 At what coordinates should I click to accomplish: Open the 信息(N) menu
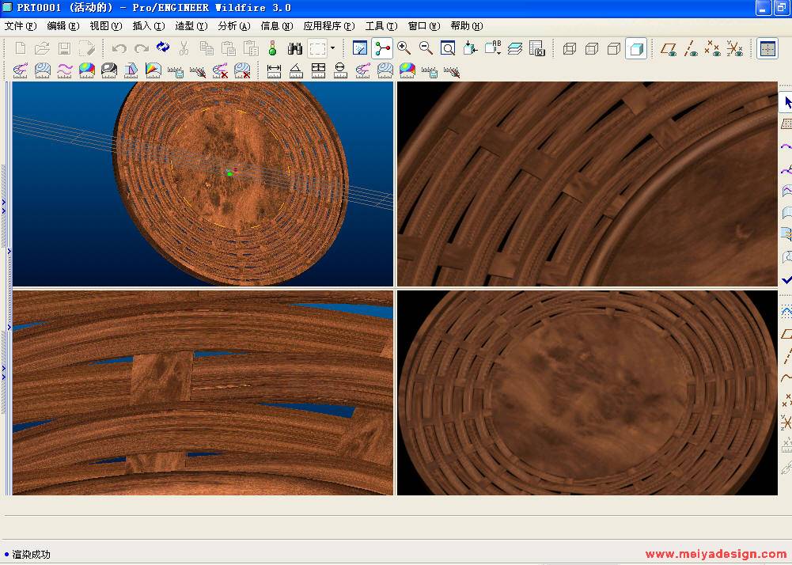[x=276, y=26]
